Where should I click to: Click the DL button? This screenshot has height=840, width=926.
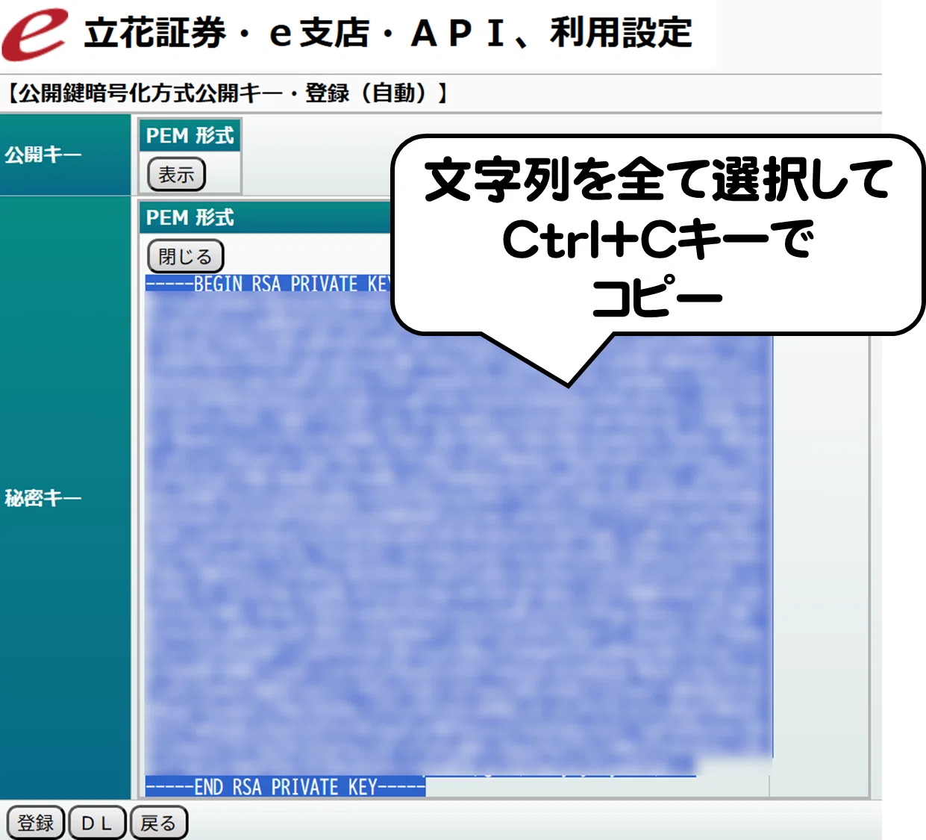[x=96, y=823]
